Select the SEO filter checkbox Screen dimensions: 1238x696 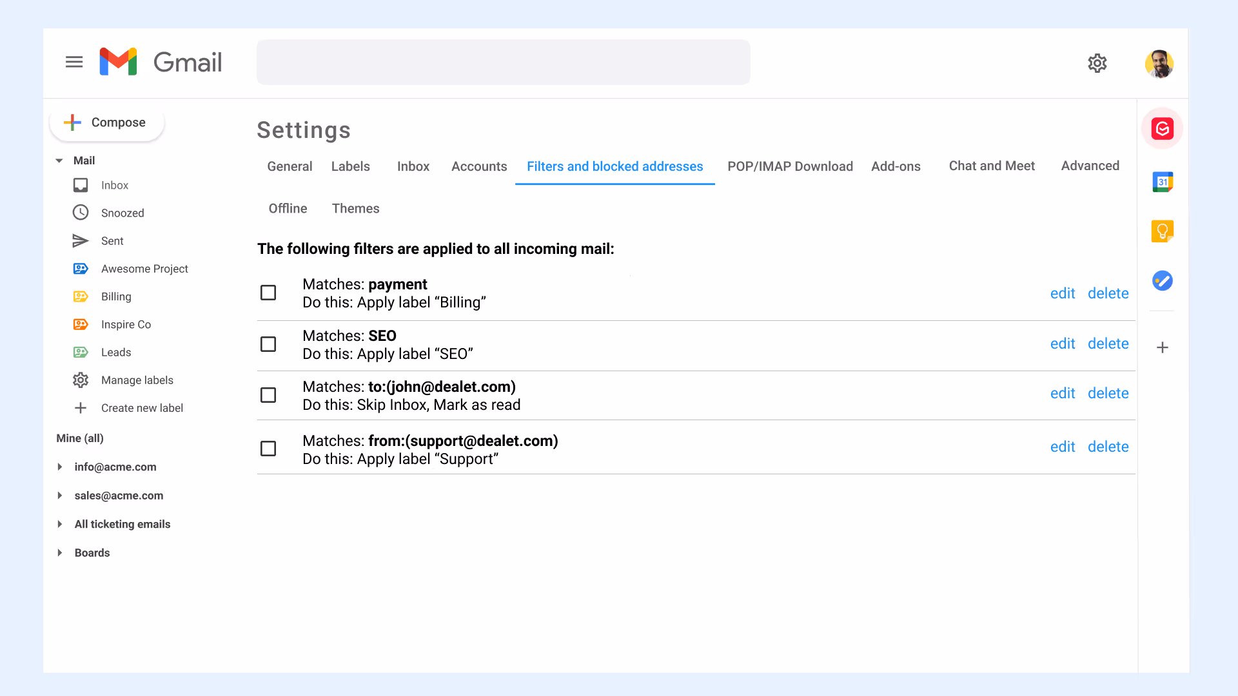[x=268, y=344]
